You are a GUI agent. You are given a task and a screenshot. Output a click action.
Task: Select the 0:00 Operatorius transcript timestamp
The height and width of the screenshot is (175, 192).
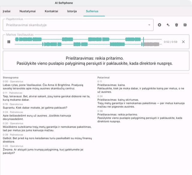pos(13,82)
